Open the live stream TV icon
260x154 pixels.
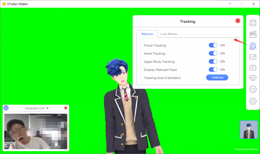(253, 67)
